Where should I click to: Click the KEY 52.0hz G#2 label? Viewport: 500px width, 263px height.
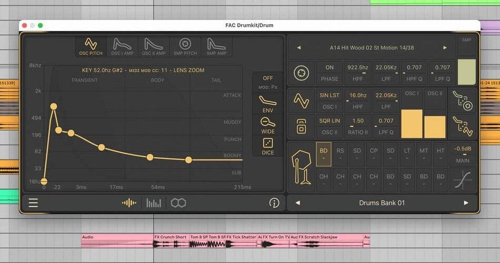(x=102, y=70)
